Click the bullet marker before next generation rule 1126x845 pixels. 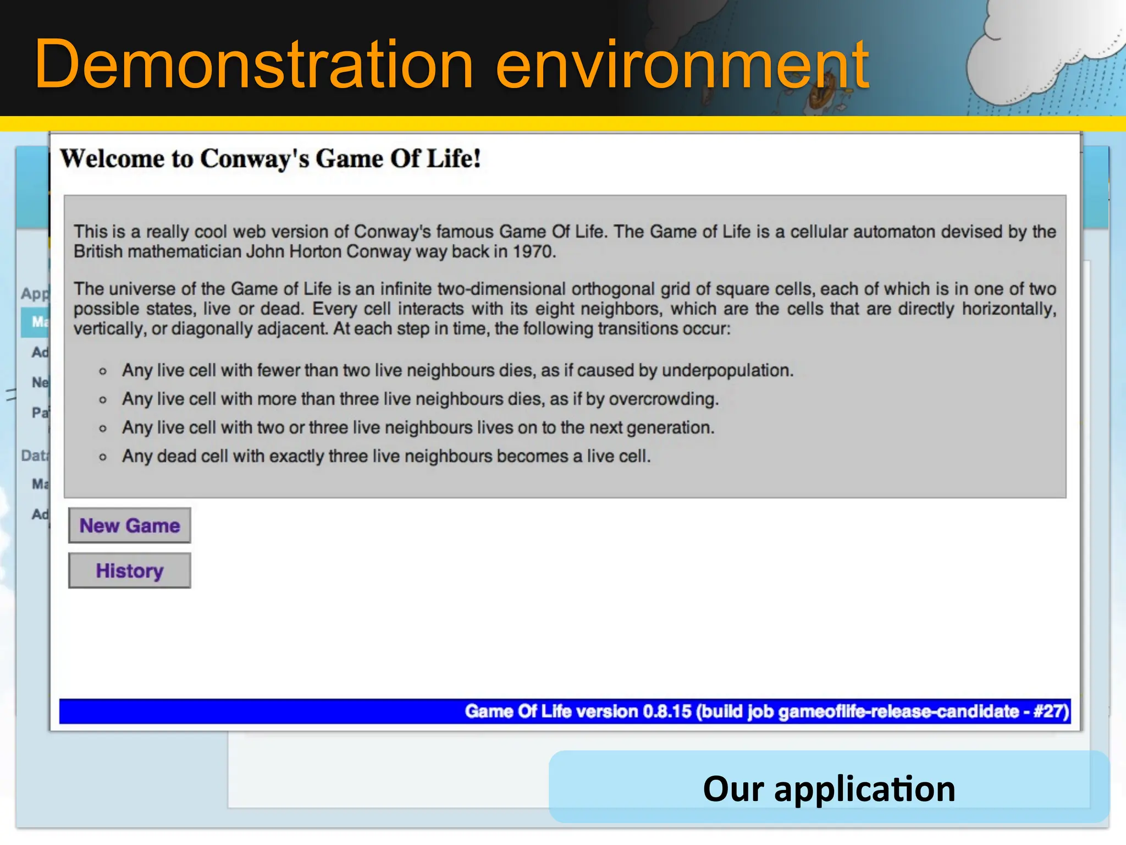click(103, 429)
